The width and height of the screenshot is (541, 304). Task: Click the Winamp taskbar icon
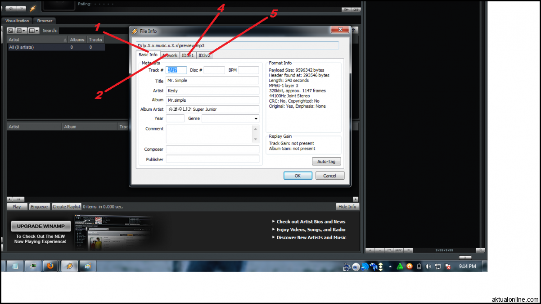69,266
